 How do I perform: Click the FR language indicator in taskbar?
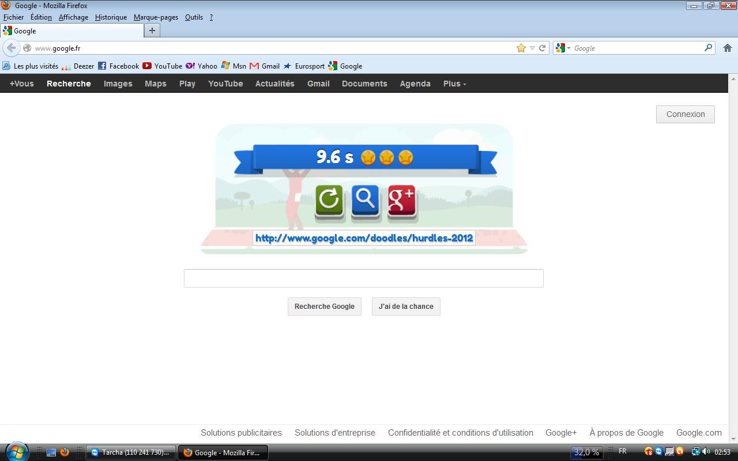tap(623, 451)
